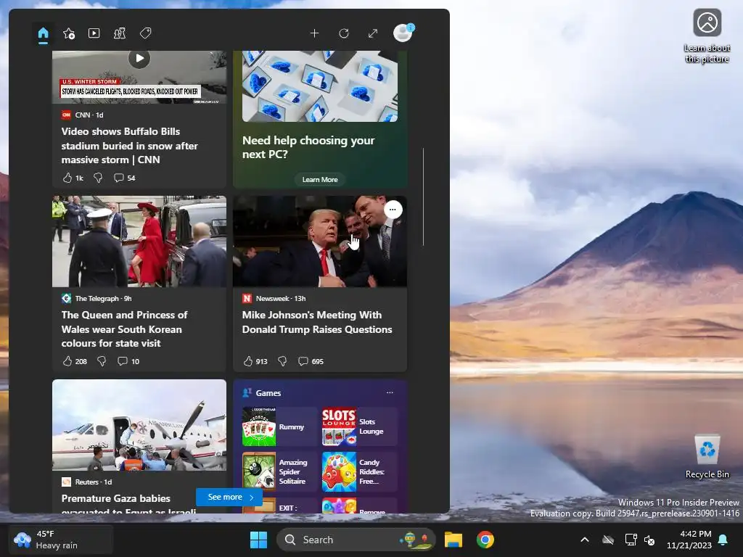Viewport: 743px width, 557px height.
Task: Open the favorites star tab
Action: (x=69, y=33)
